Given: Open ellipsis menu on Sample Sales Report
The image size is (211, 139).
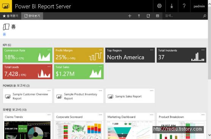Looking at the screenshot, I should pyautogui.click(x=152, y=91).
